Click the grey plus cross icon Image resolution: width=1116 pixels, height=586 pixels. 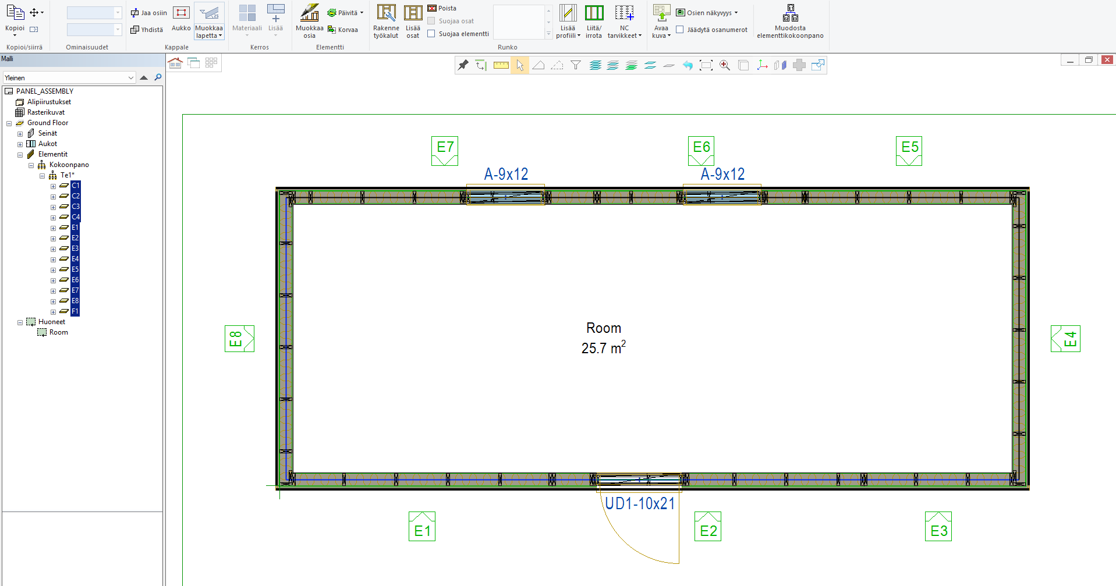(x=799, y=65)
